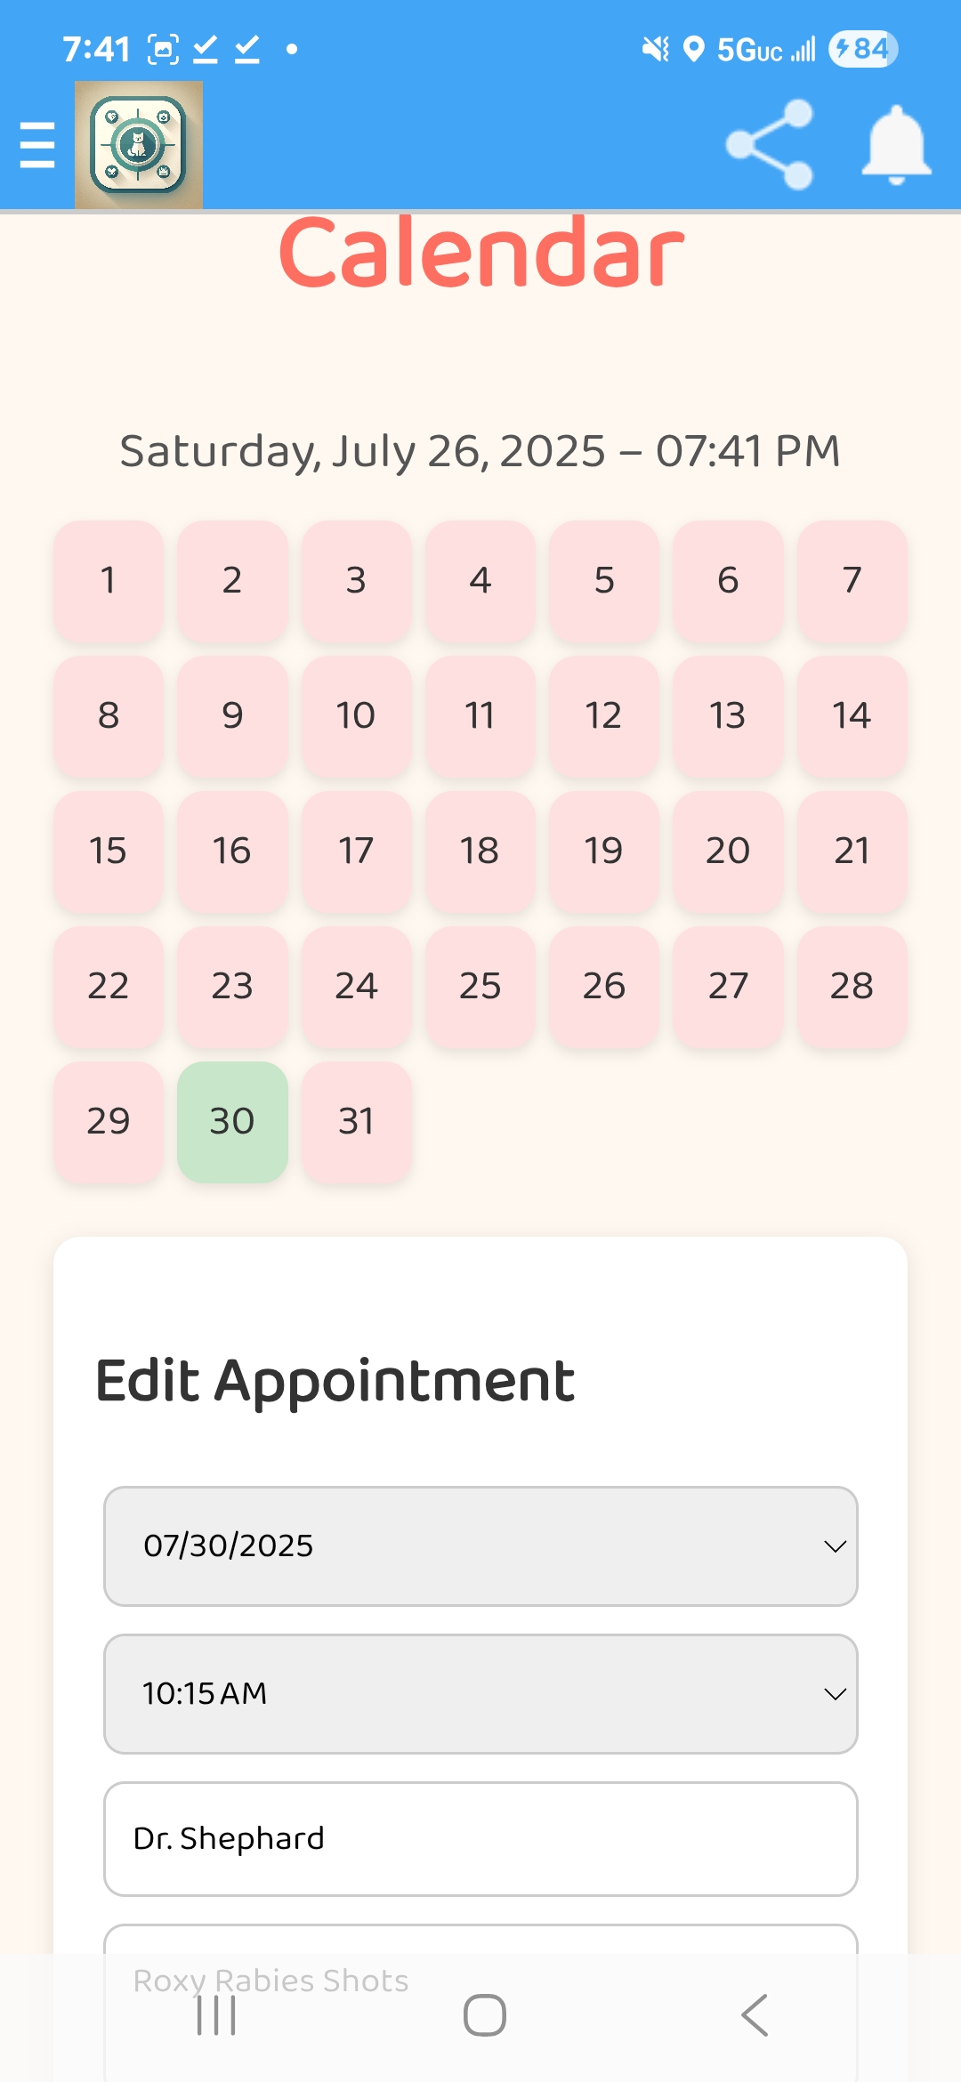The width and height of the screenshot is (961, 2082).
Task: Select day 26 on the calendar
Action: [x=604, y=986]
